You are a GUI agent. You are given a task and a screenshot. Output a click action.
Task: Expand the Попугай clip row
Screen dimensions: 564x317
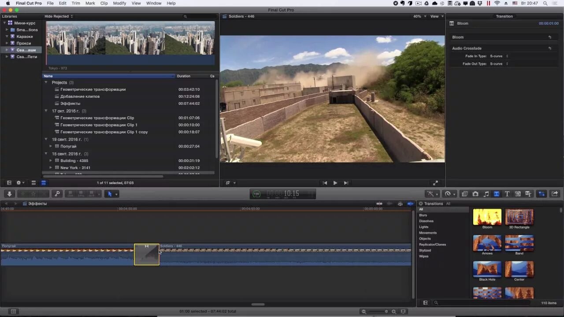tap(51, 146)
